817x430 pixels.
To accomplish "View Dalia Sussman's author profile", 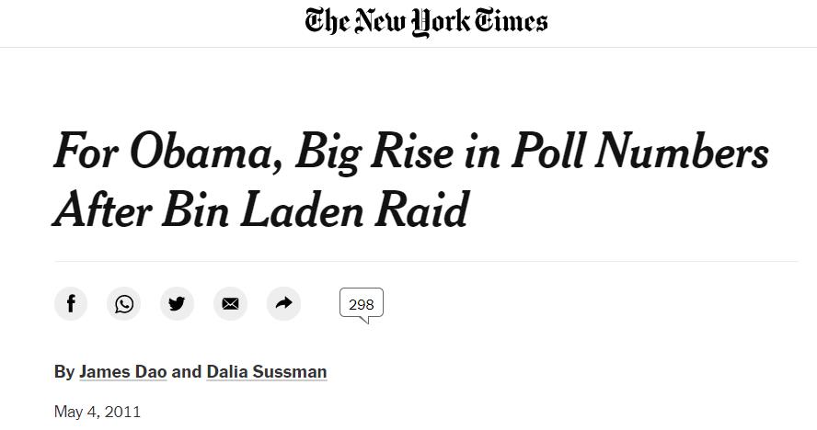I will pos(267,372).
